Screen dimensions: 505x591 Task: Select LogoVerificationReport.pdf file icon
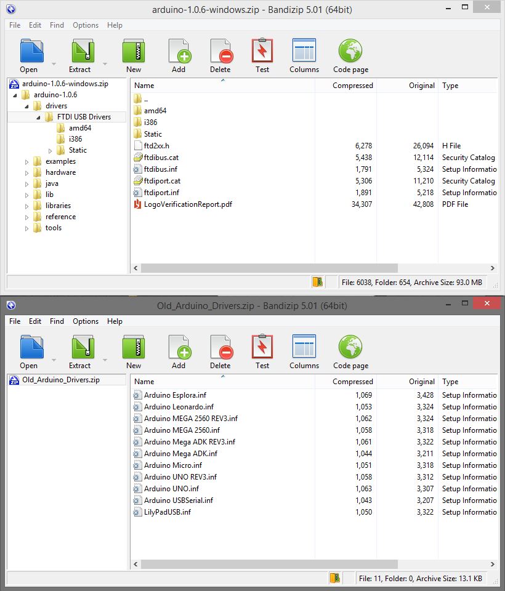138,204
